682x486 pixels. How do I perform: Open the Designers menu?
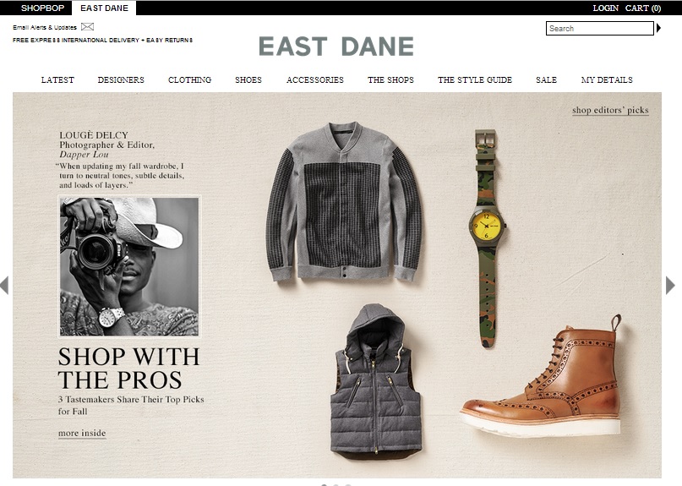[121, 80]
